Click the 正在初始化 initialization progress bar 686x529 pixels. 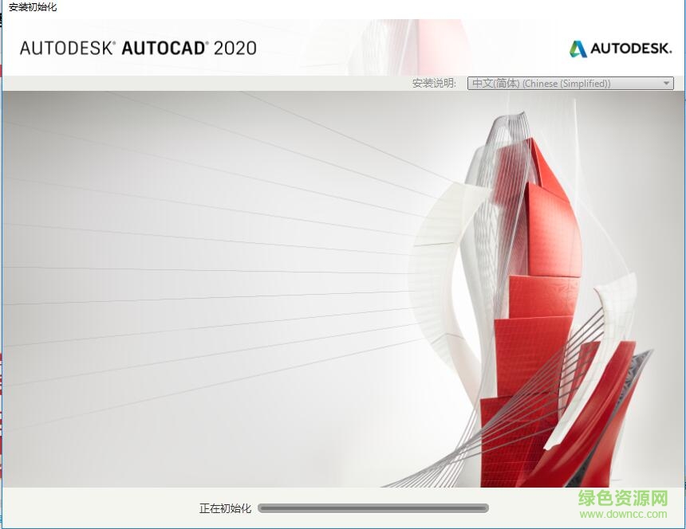point(375,507)
